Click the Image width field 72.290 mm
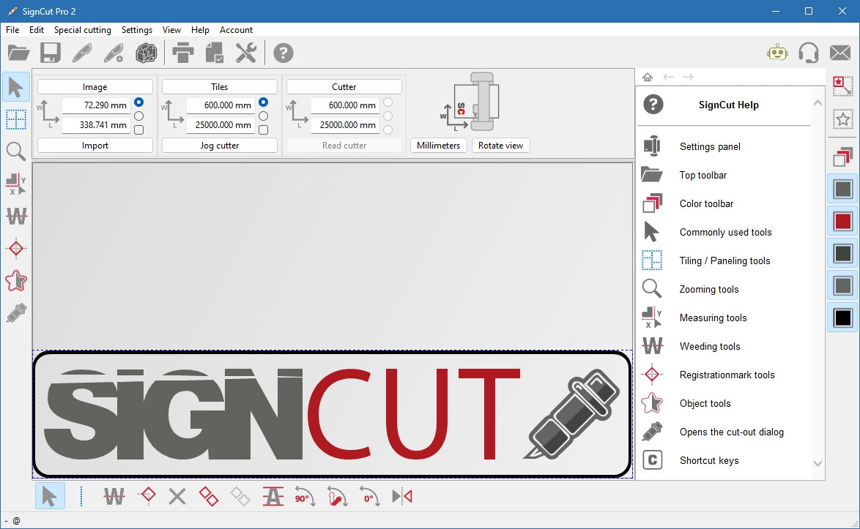This screenshot has width=860, height=529. 97,105
